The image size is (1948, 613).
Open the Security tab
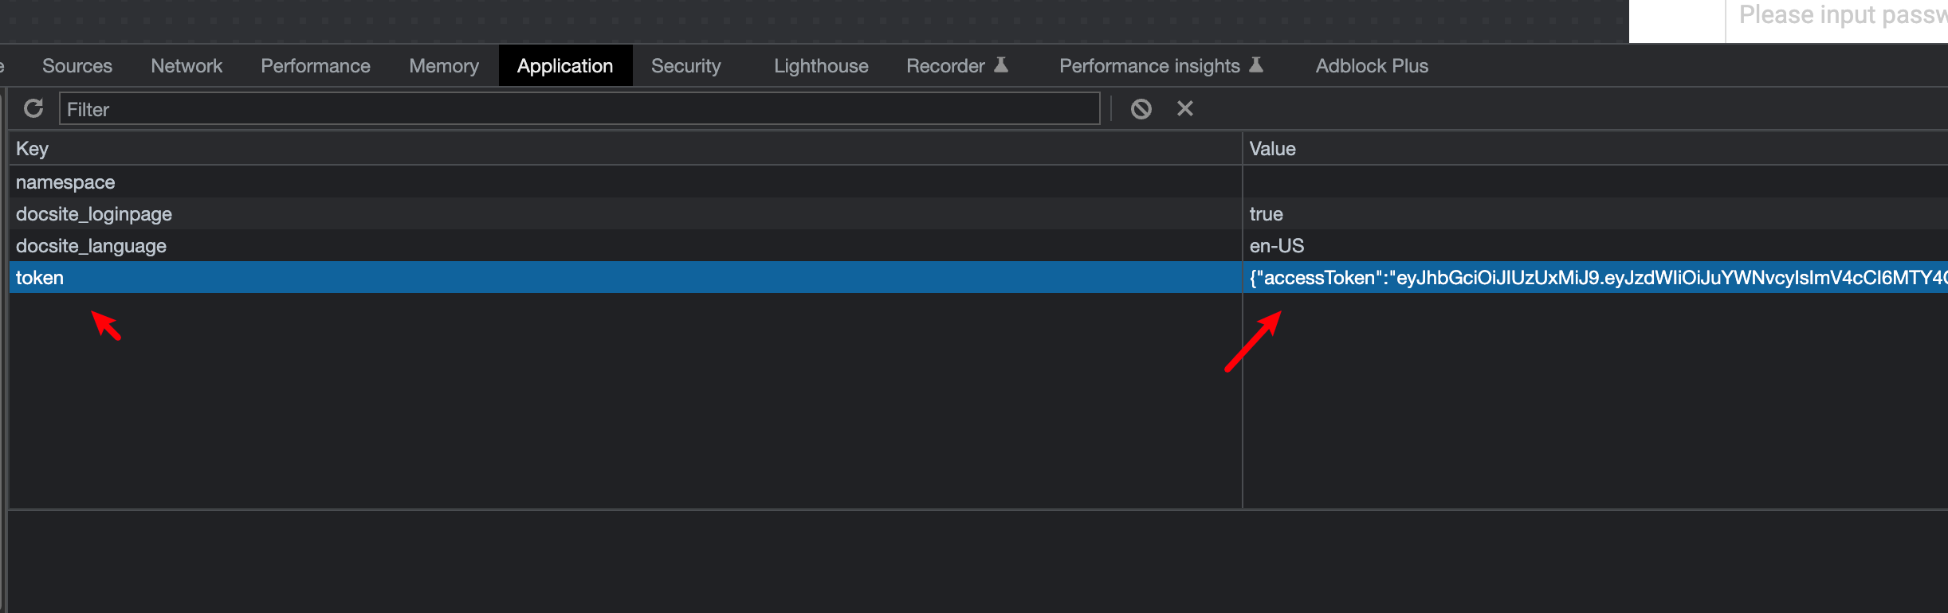(685, 66)
